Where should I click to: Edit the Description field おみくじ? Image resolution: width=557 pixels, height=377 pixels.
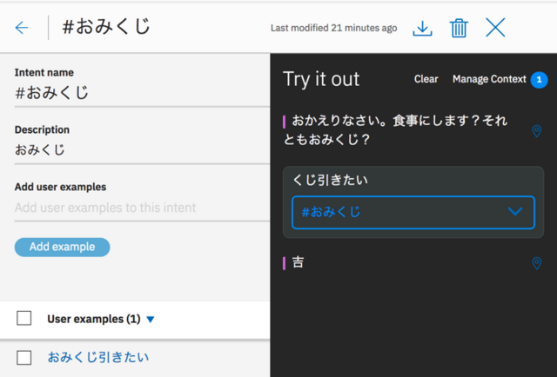point(142,150)
